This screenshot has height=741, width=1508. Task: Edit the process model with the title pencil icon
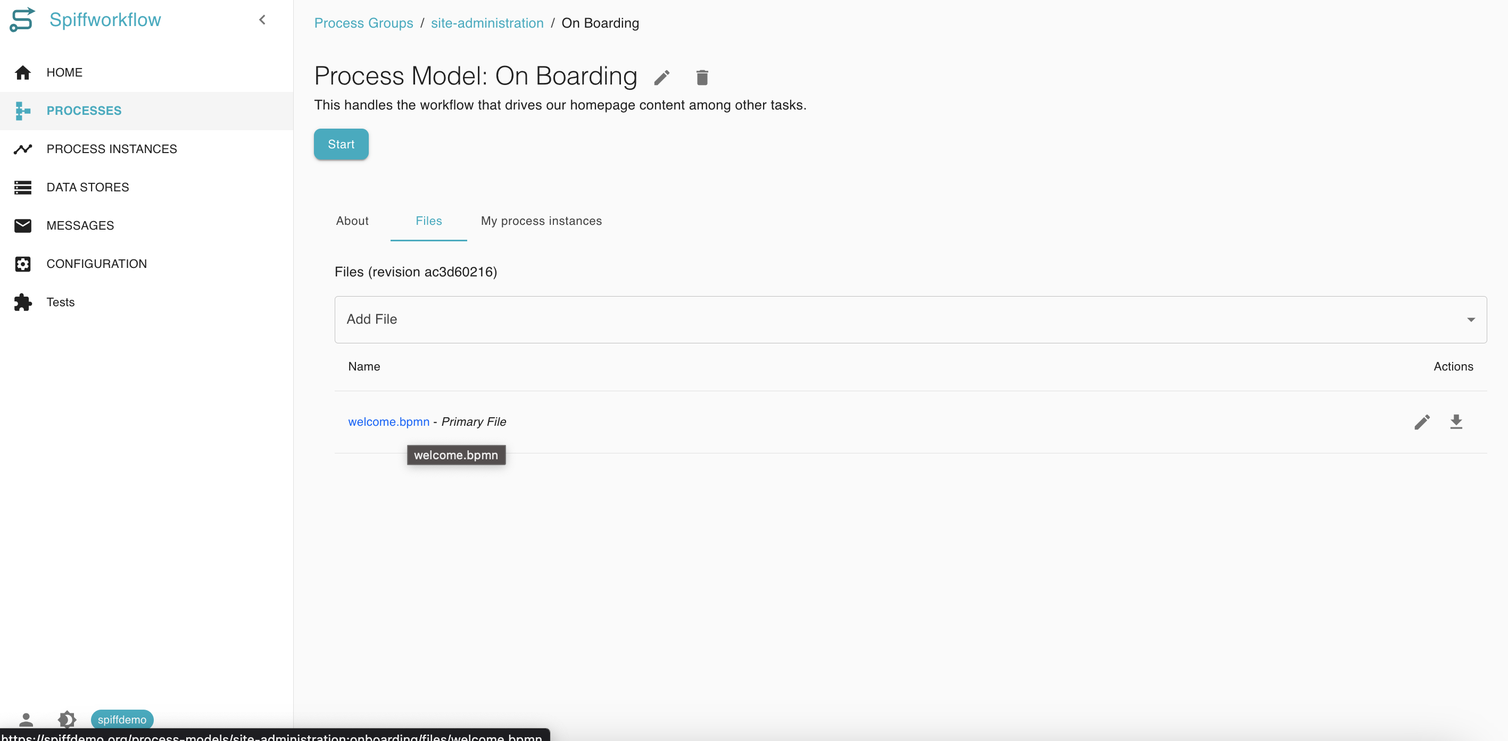click(661, 77)
